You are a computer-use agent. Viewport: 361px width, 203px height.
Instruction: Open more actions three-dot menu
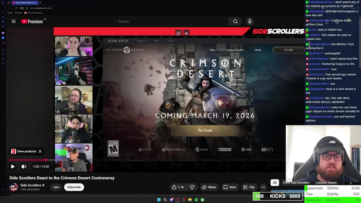pyautogui.click(x=263, y=187)
